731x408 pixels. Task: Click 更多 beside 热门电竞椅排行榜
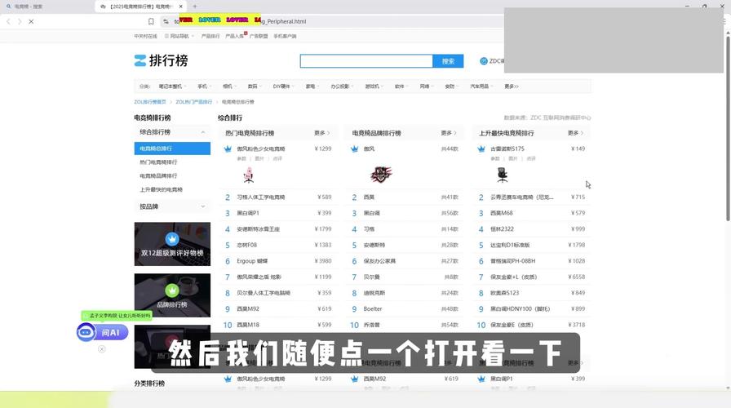[x=321, y=133]
